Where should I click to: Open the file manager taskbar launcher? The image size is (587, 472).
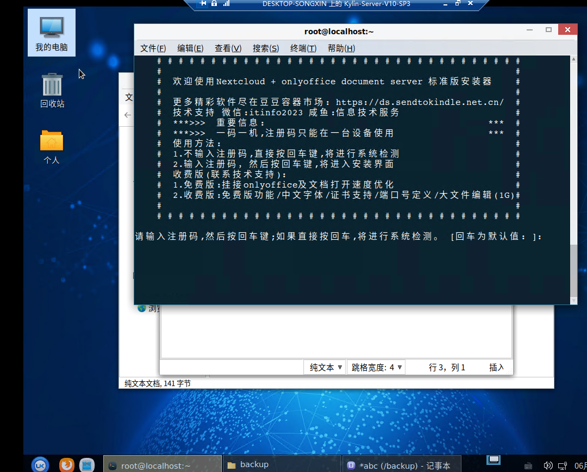click(x=87, y=465)
